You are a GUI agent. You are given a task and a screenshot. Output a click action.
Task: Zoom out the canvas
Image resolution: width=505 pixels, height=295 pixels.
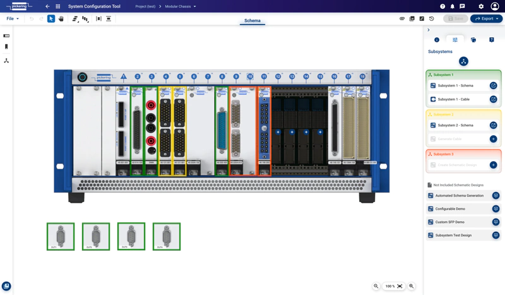point(376,286)
